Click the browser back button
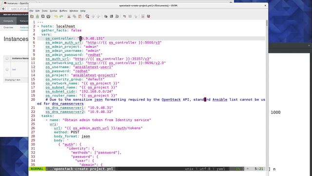The width and height of the screenshot is (312, 176). coord(3,9)
